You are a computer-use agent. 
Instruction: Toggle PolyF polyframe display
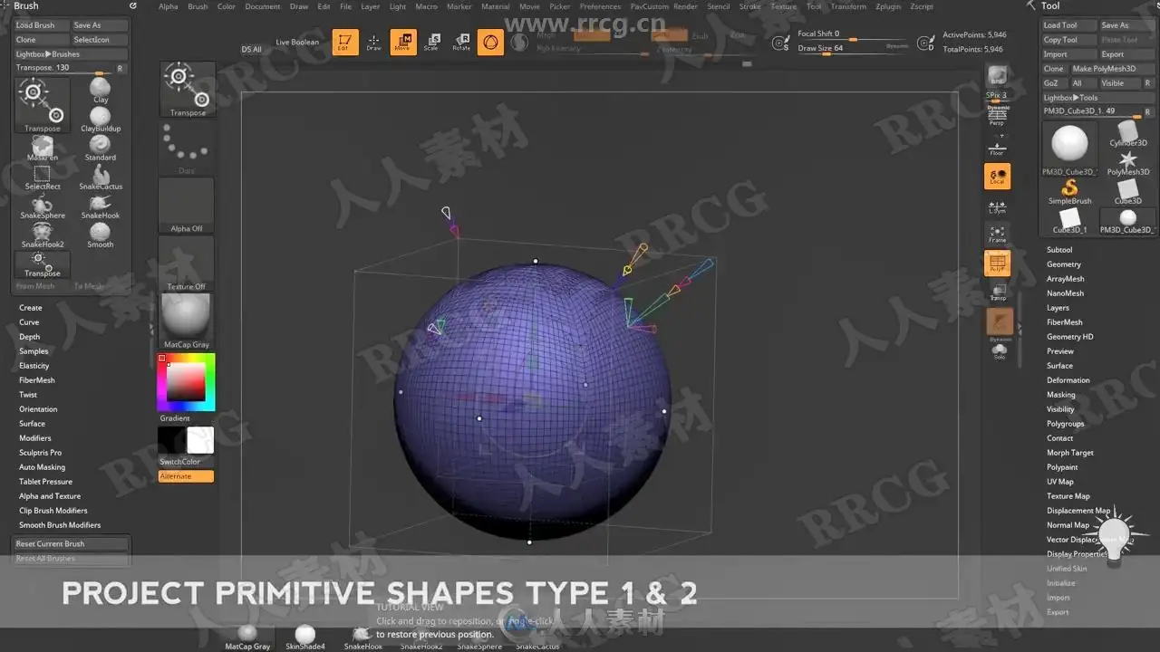(998, 264)
